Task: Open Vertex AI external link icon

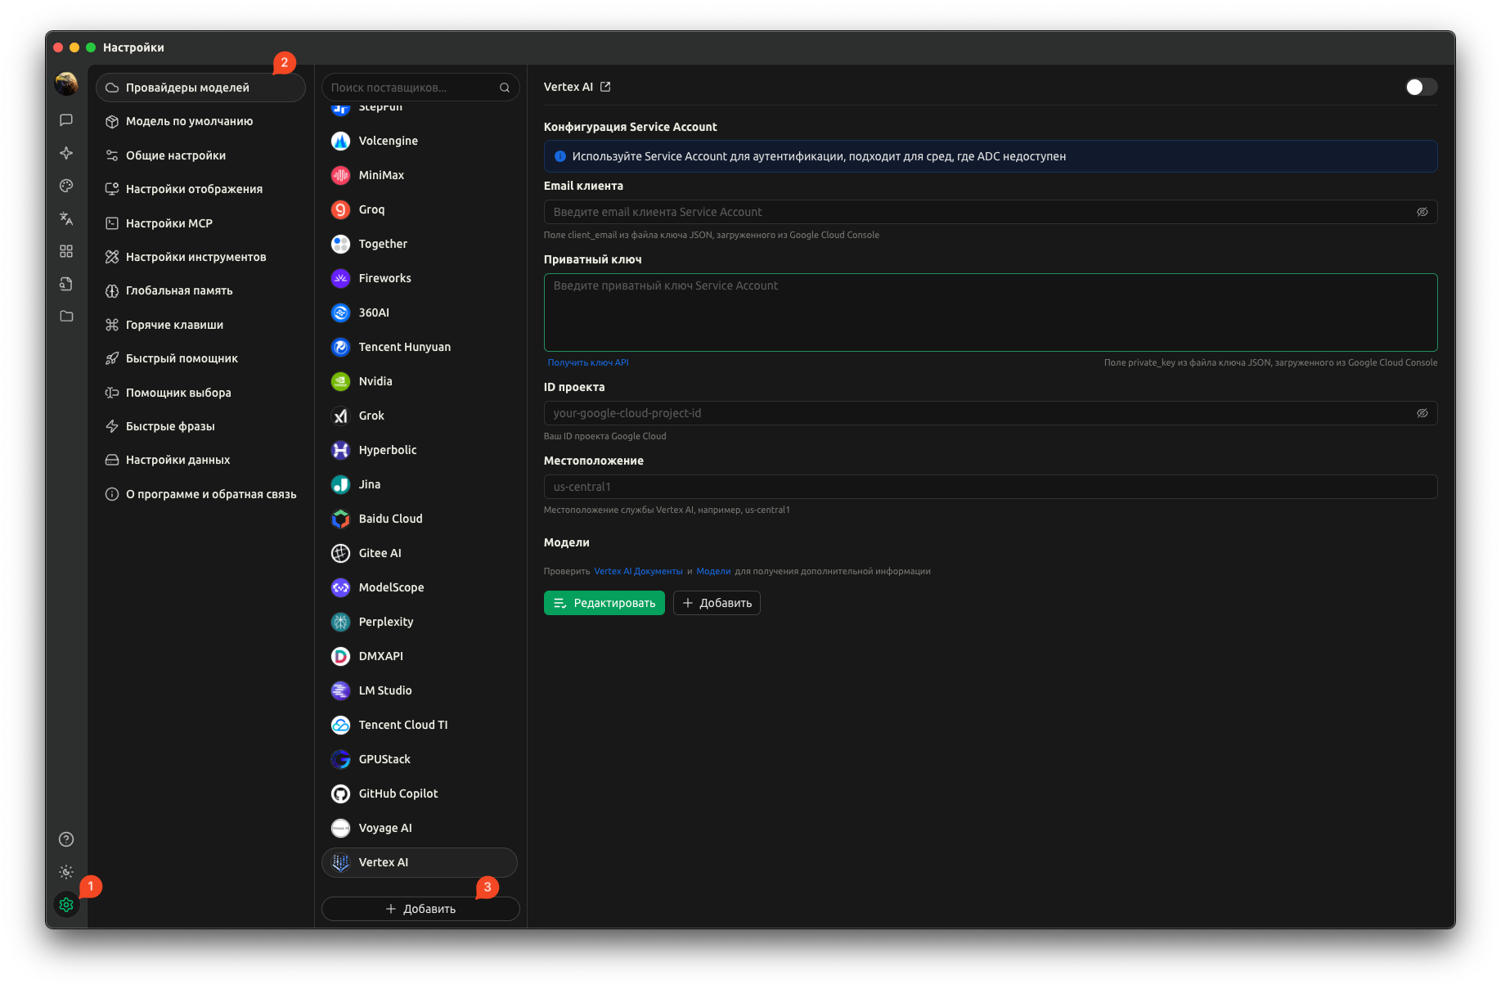Action: click(x=605, y=87)
